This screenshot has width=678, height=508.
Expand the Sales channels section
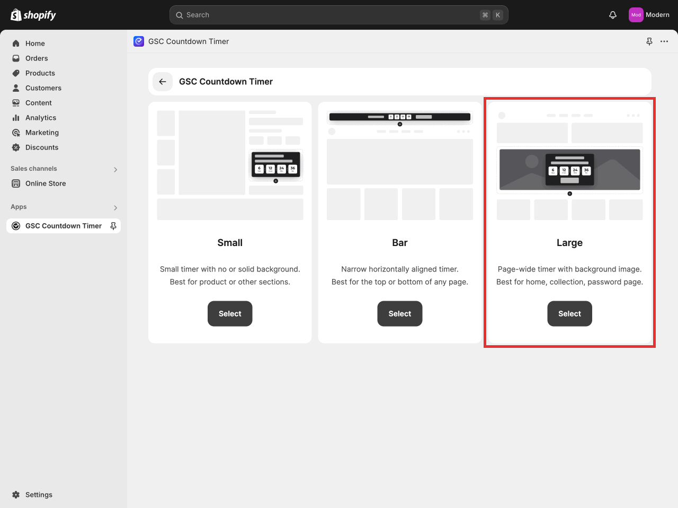coord(115,169)
